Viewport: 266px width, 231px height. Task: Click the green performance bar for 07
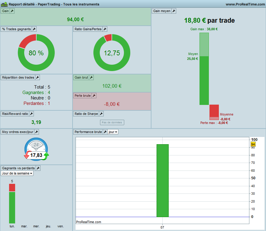click(163, 181)
